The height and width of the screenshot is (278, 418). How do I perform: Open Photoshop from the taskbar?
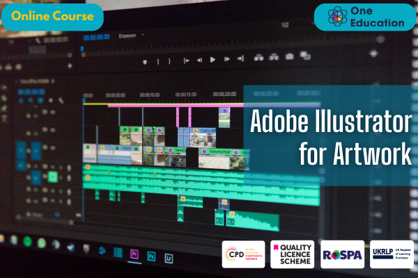point(151,256)
